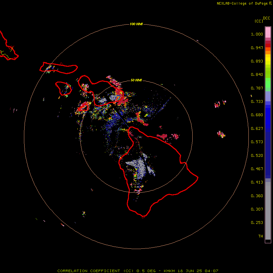This screenshot has width=273, height=273.
Task: Click the Correlation Coefficient caption at bottom
Action: click(96, 271)
